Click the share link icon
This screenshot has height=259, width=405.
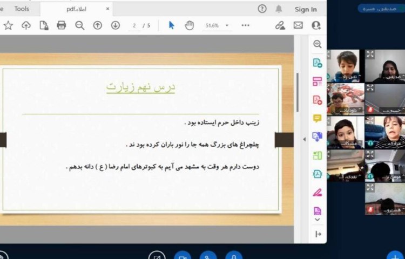(280, 25)
